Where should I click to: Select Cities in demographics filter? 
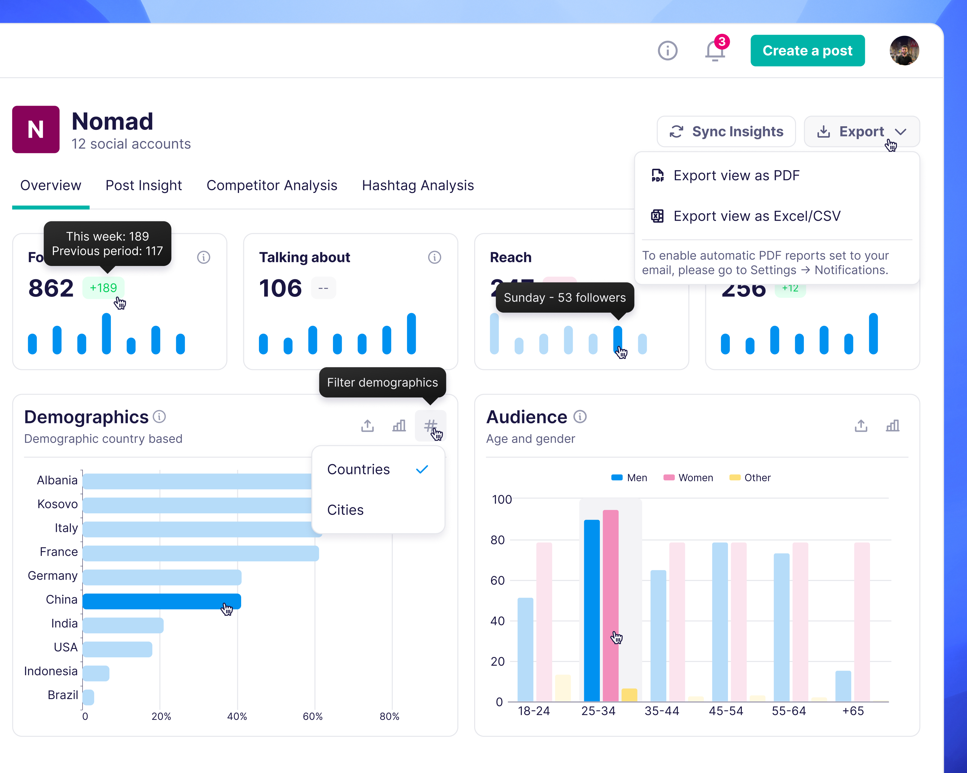(345, 509)
